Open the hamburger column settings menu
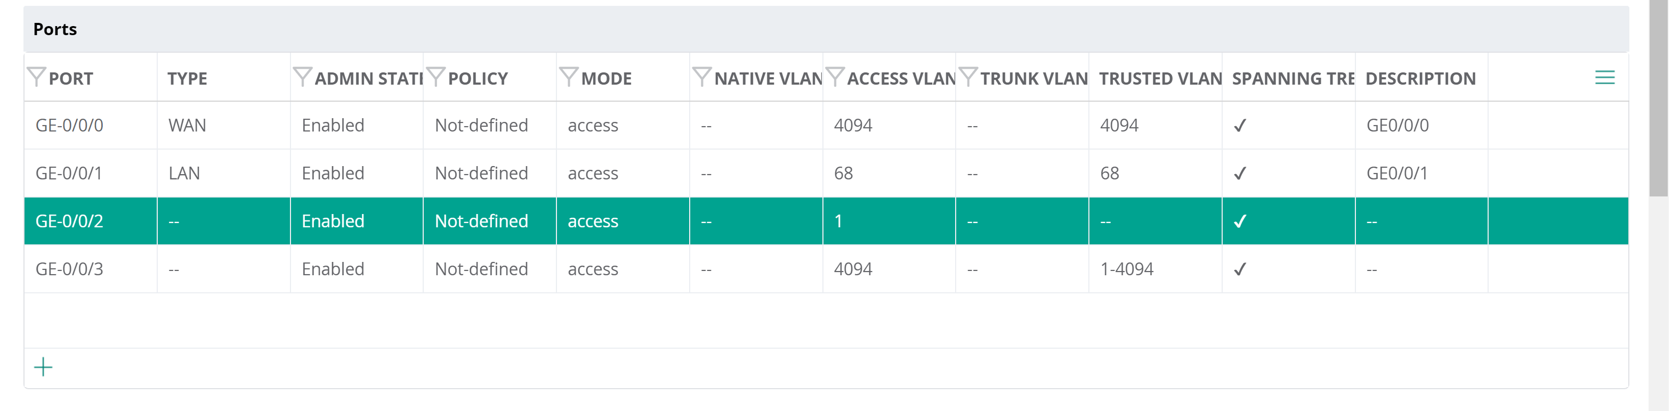 coord(1605,78)
